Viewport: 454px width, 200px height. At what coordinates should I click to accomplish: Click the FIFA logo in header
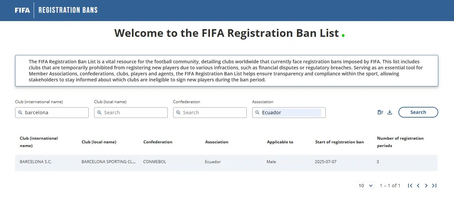(22, 10)
